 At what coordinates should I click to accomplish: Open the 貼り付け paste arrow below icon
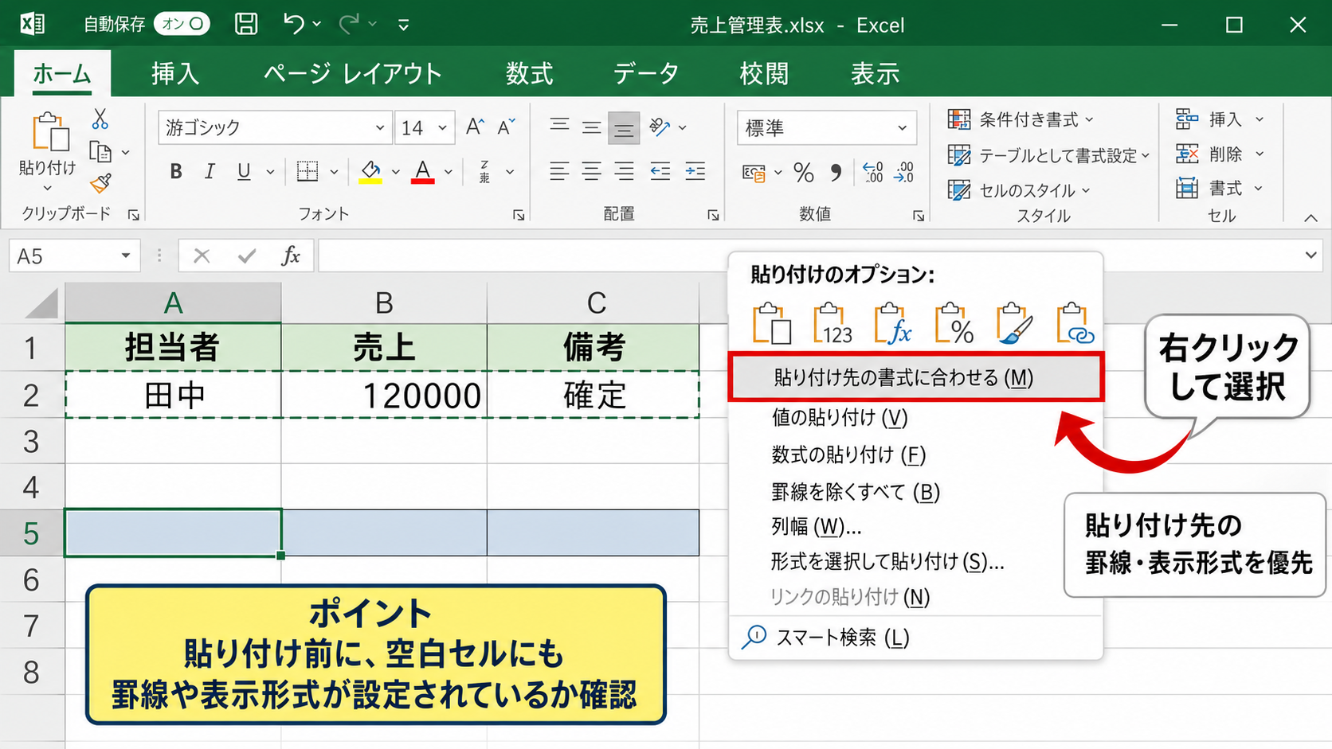[x=47, y=188]
